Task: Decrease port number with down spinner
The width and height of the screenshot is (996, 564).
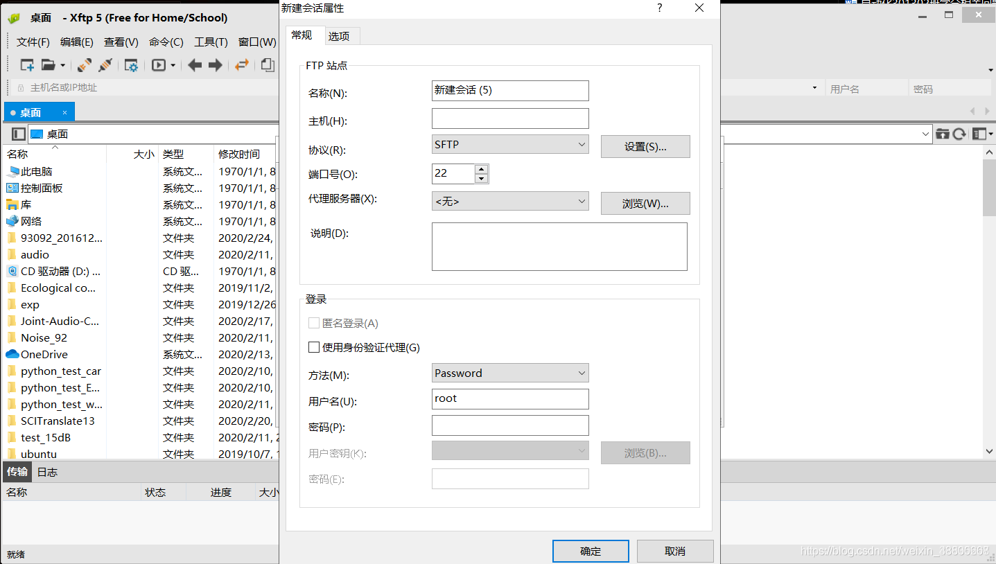Action: [x=482, y=178]
